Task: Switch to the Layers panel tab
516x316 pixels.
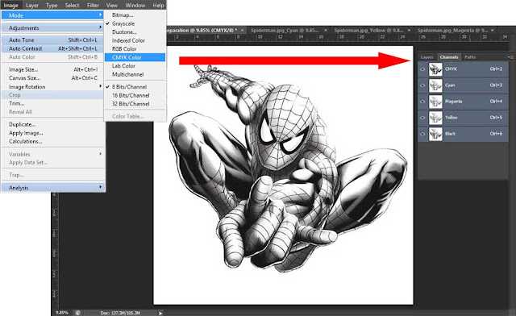Action: 427,57
